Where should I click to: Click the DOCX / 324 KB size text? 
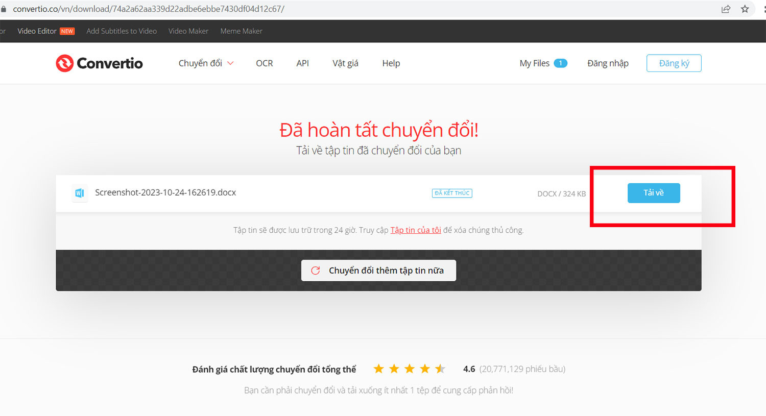pyautogui.click(x=561, y=194)
